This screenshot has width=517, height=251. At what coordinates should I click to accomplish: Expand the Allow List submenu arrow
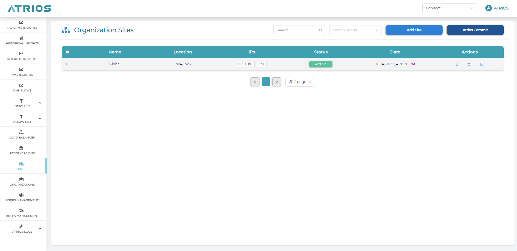(x=40, y=119)
